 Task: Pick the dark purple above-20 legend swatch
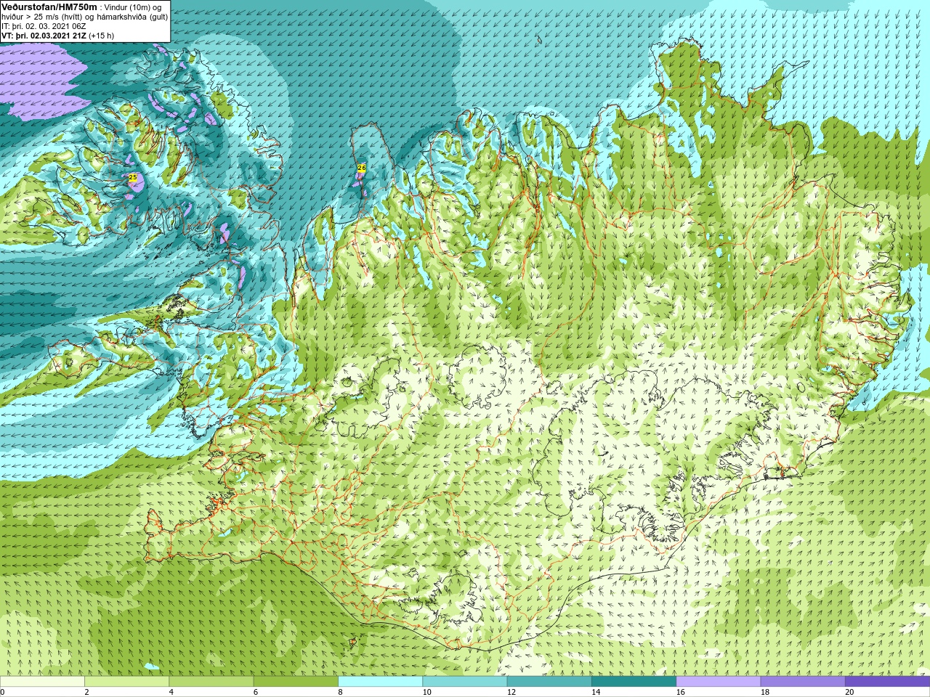click(887, 682)
